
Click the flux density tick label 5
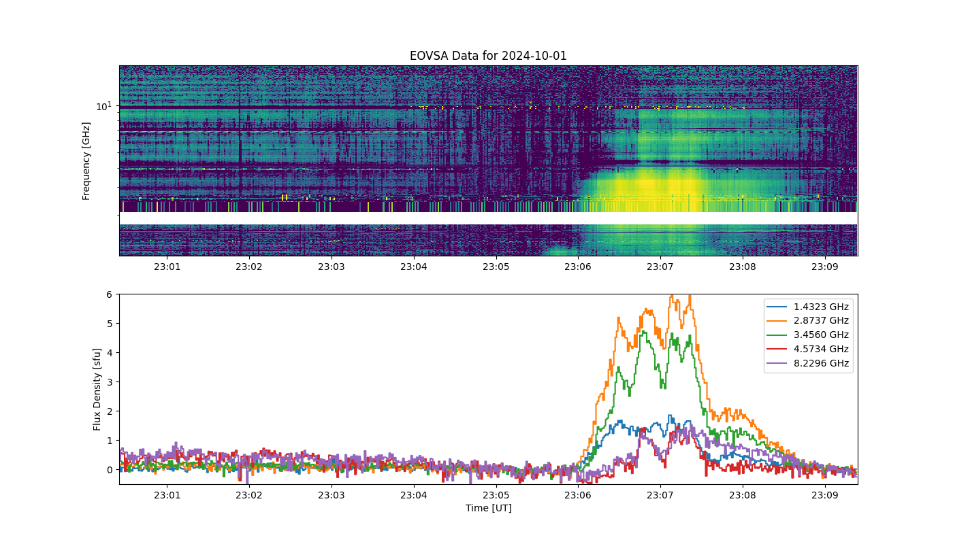109,324
